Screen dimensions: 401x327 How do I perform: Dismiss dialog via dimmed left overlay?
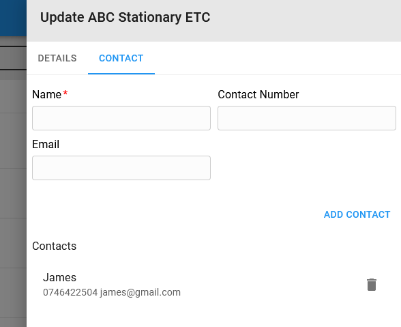tap(13, 192)
